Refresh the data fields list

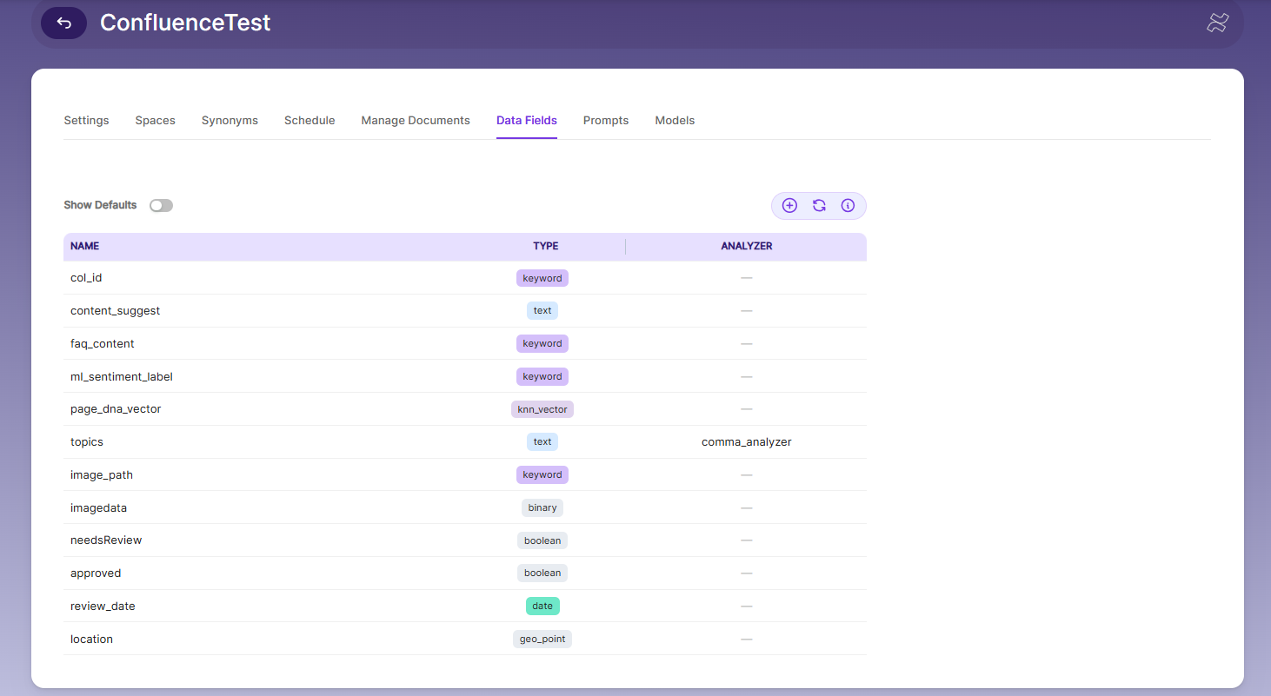pos(819,206)
